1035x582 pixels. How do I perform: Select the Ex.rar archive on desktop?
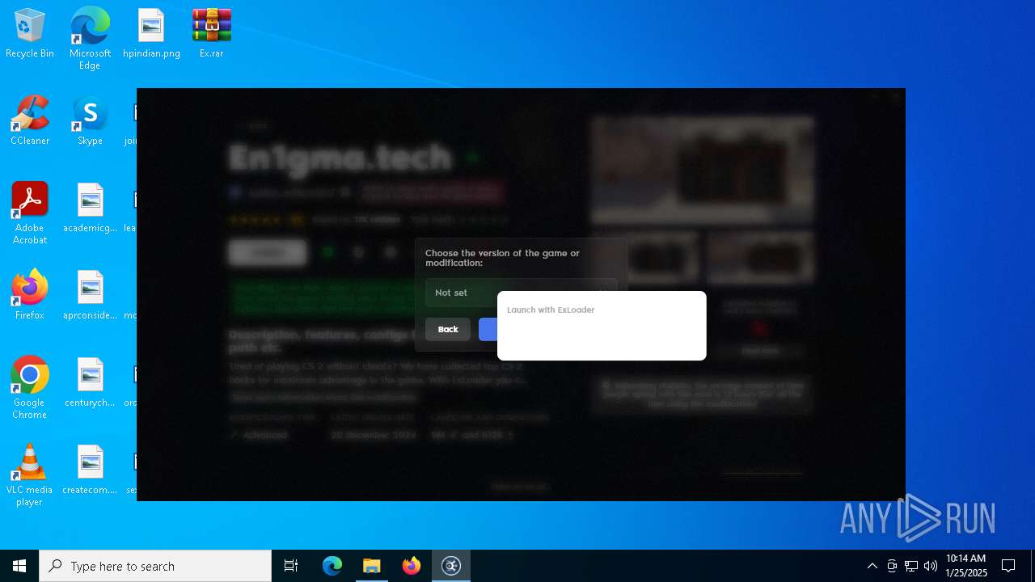click(x=212, y=34)
